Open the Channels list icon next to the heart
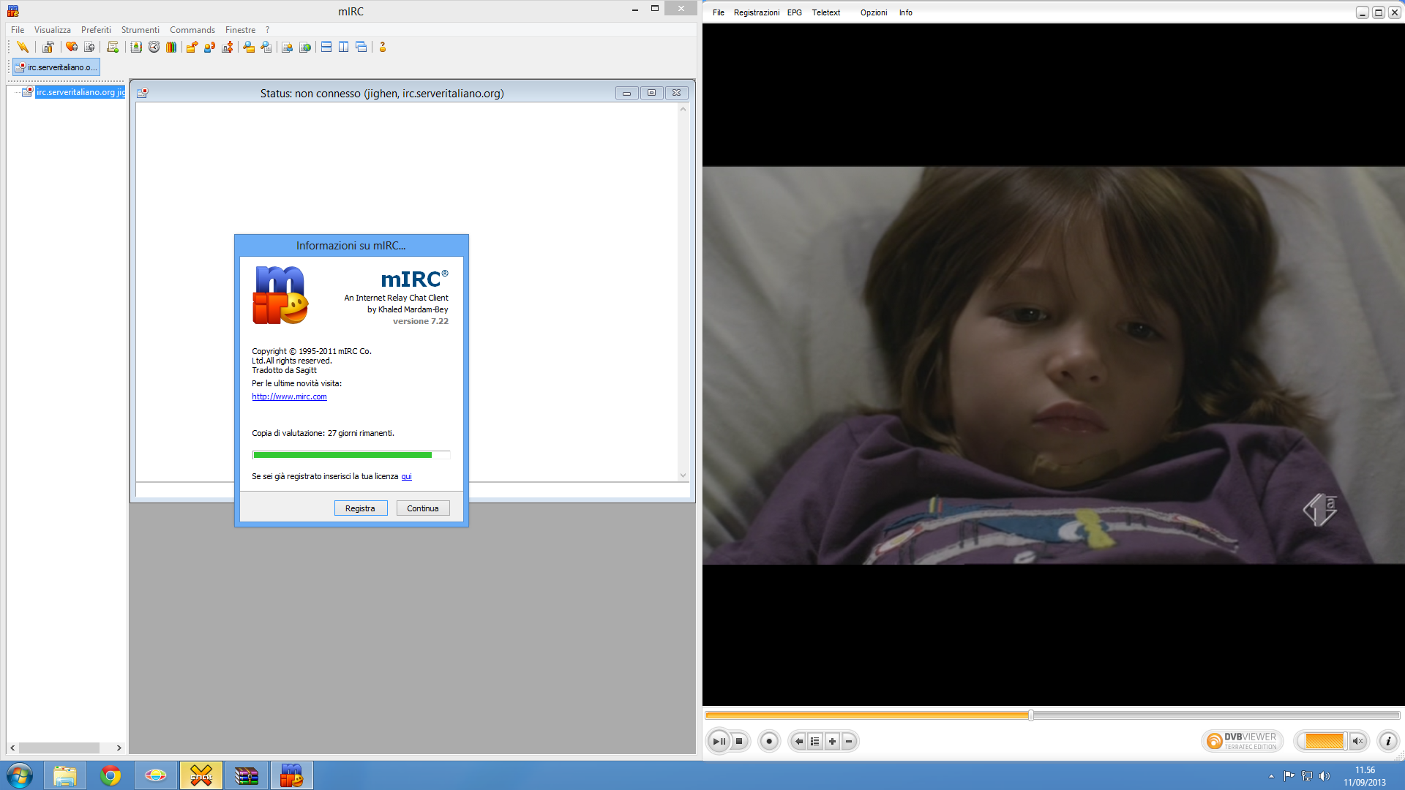The image size is (1405, 790). tap(89, 47)
